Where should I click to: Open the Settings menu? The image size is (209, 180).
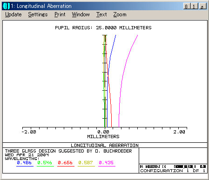pos(38,14)
